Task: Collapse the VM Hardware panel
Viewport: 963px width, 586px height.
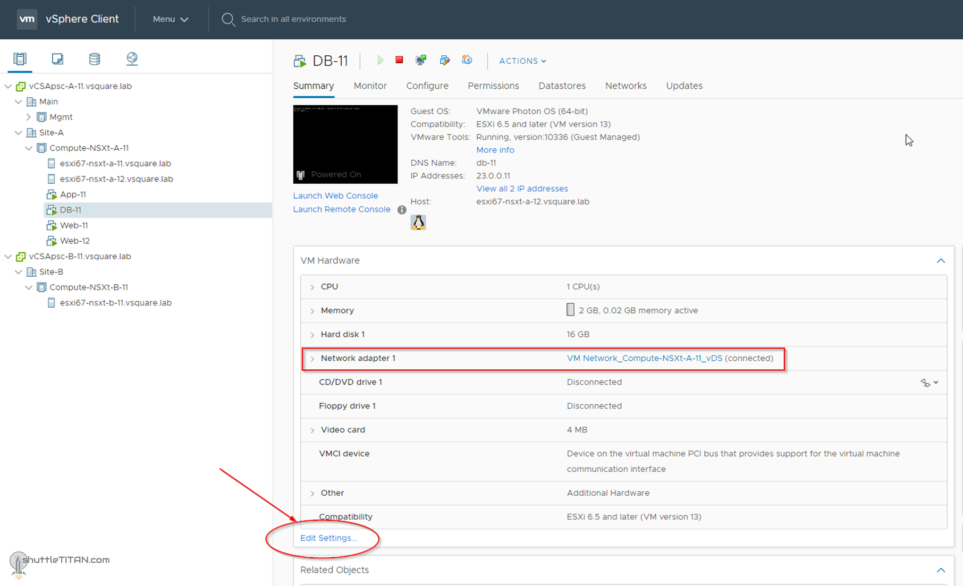Action: [941, 261]
